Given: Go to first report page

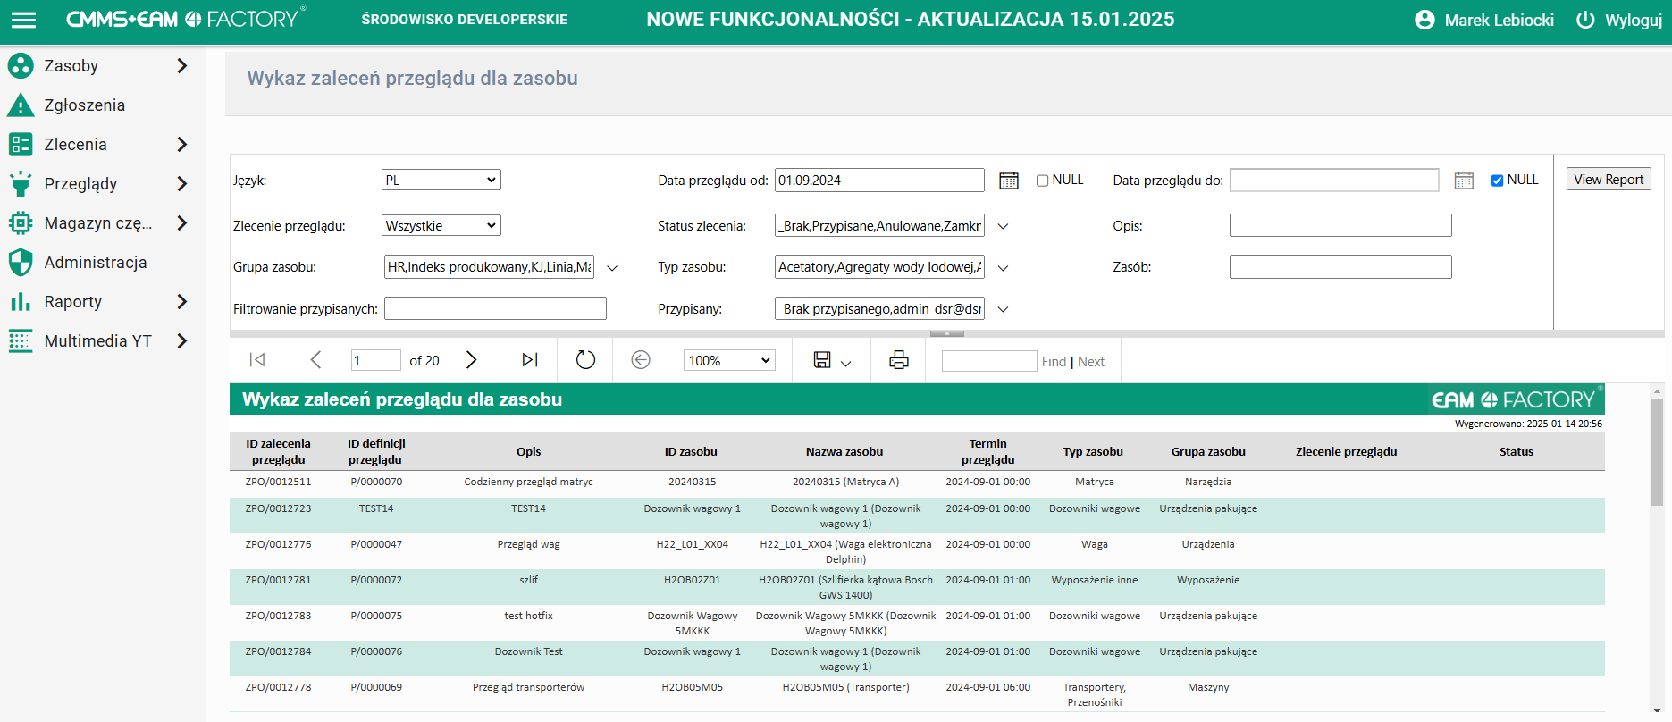Looking at the screenshot, I should pos(257,360).
